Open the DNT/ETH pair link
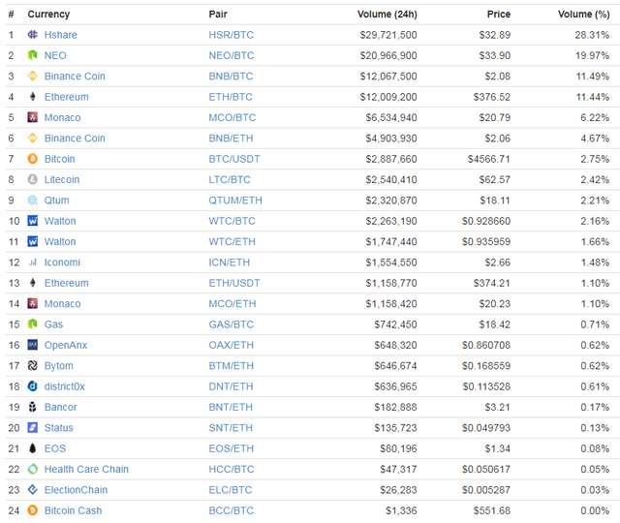This screenshot has height=523, width=620. [x=231, y=386]
